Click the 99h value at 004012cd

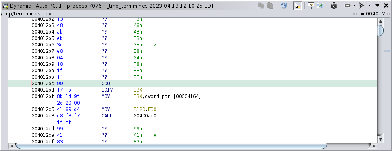[138, 129]
